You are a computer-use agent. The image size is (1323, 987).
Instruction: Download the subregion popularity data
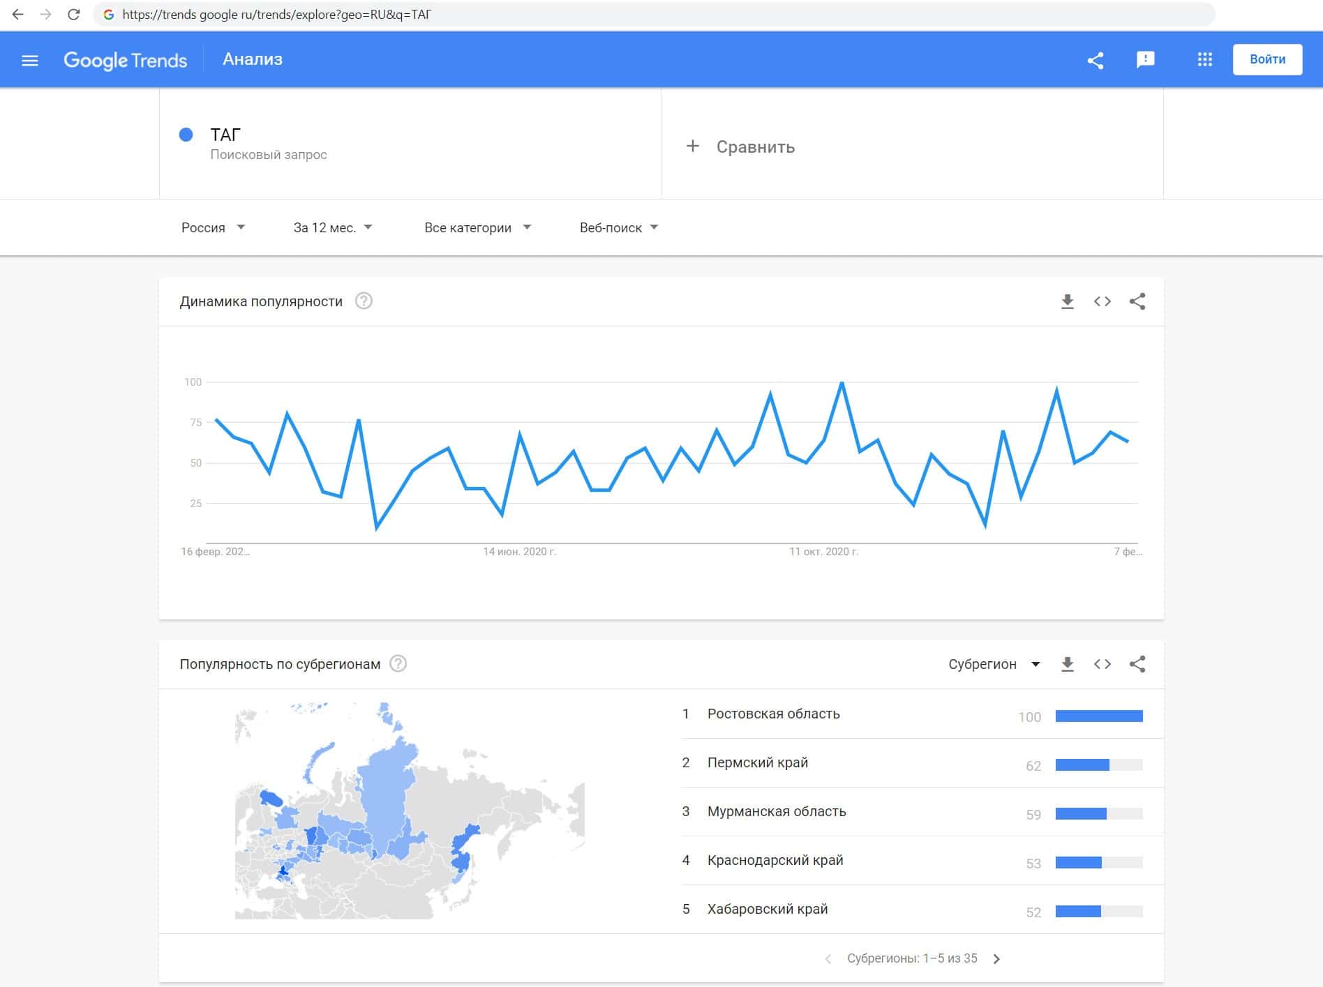[x=1067, y=664]
